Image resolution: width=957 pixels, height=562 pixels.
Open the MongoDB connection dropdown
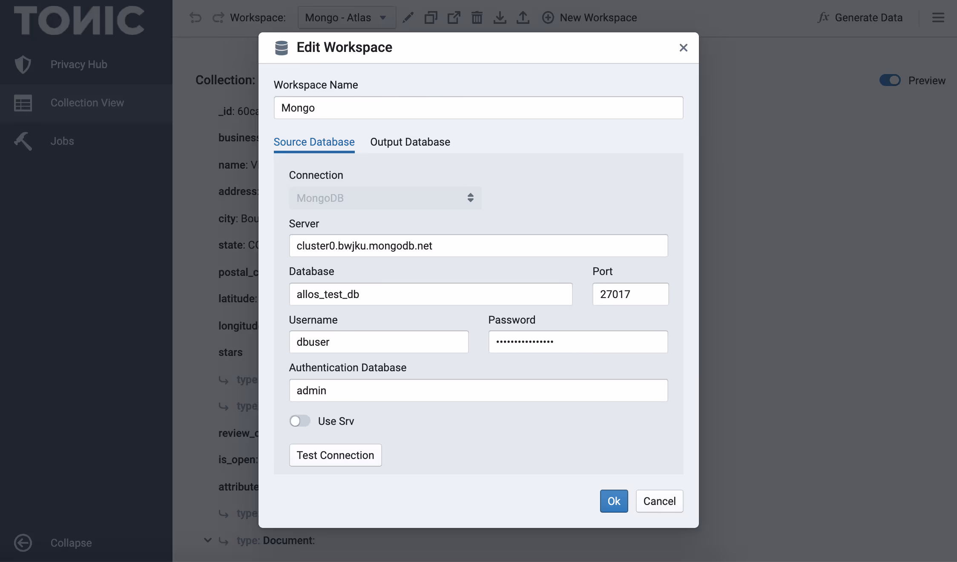[x=385, y=198]
